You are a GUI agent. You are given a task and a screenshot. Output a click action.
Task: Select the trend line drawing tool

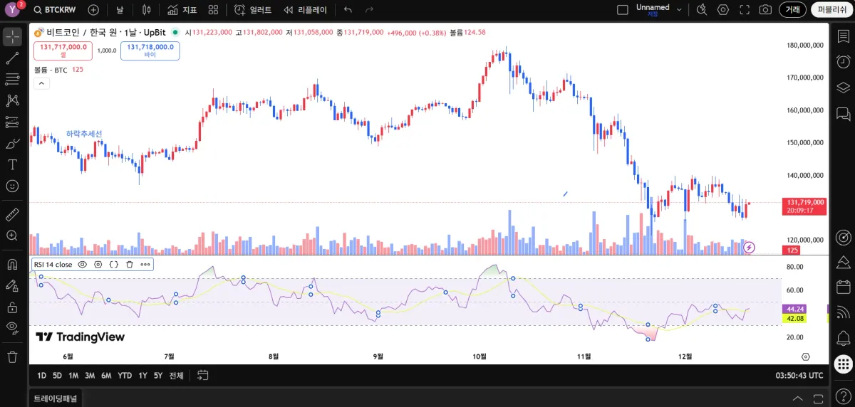tap(12, 58)
